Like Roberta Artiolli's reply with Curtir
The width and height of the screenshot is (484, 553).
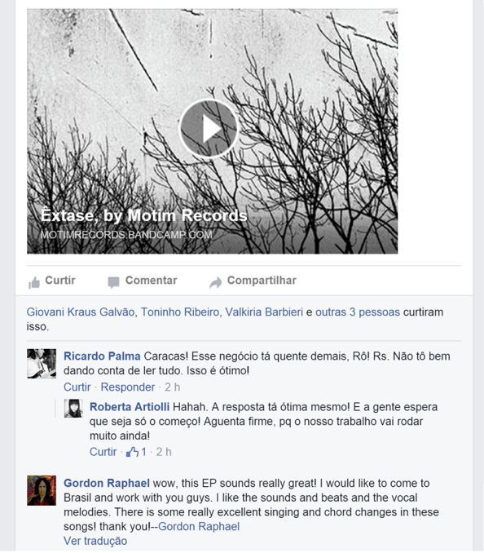click(103, 452)
